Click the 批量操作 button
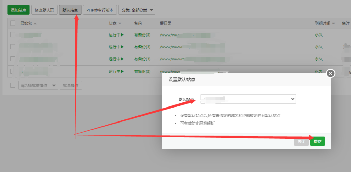Screen dimensions: 351x172 pos(71,85)
